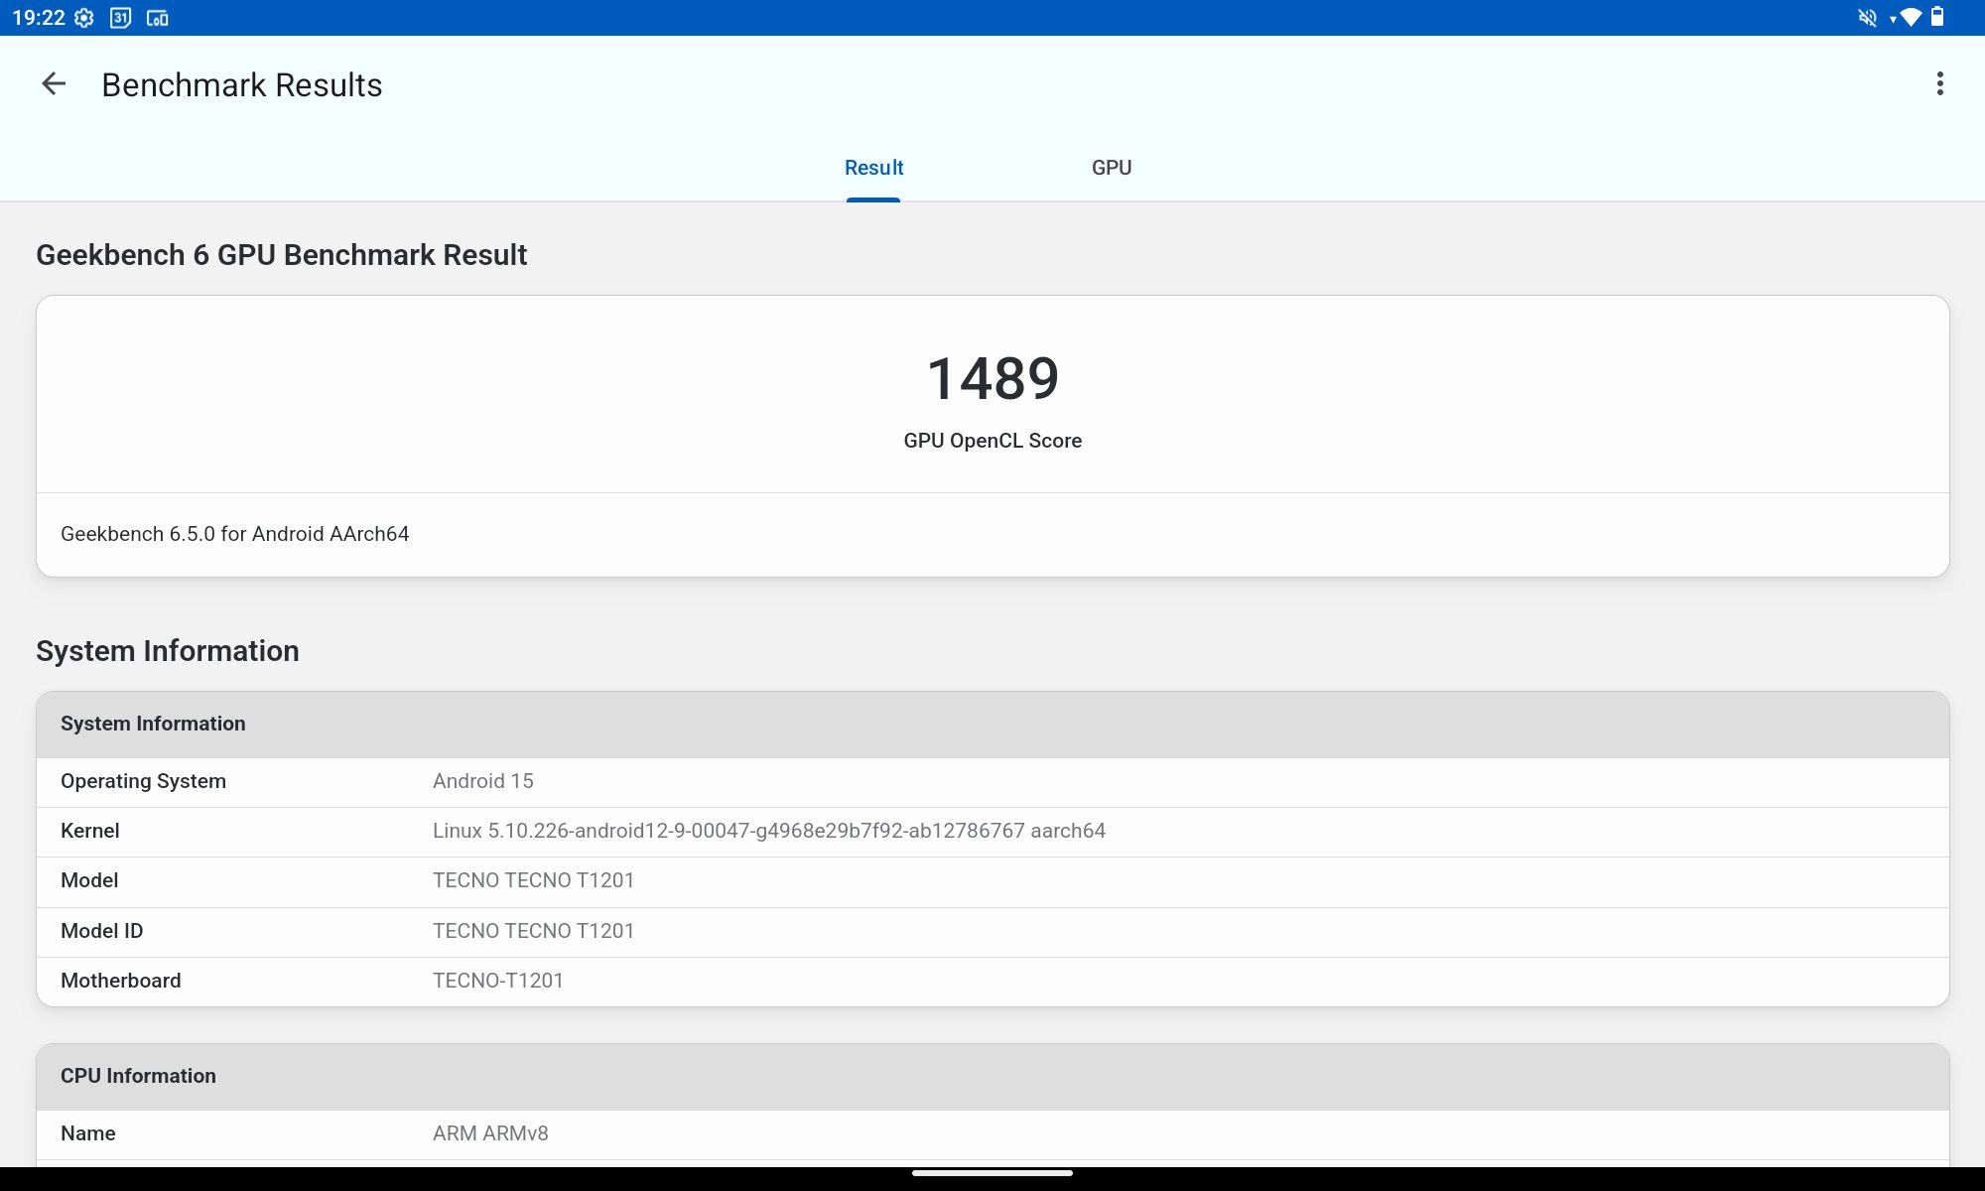The image size is (1985, 1191).
Task: Tap the back arrow icon
Action: (54, 84)
